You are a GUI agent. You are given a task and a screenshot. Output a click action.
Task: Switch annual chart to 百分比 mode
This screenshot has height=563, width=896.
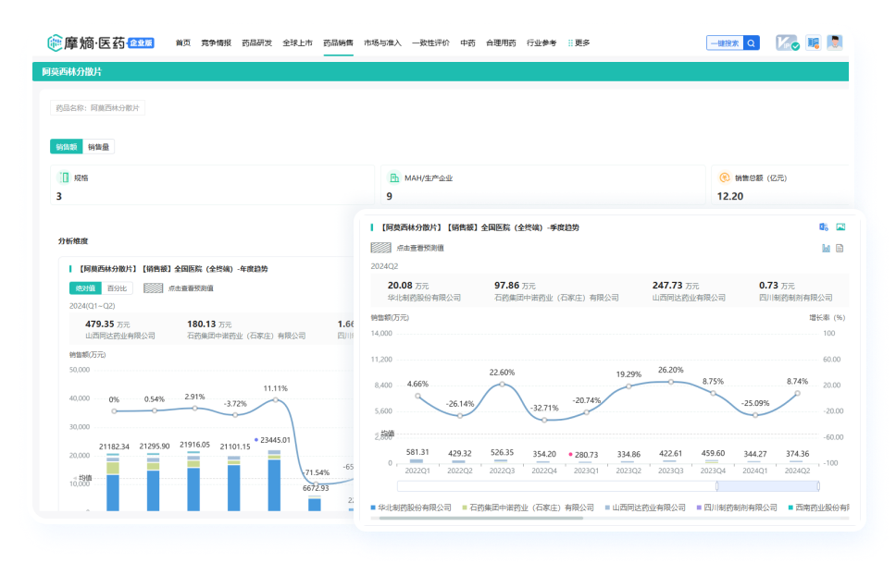117,288
